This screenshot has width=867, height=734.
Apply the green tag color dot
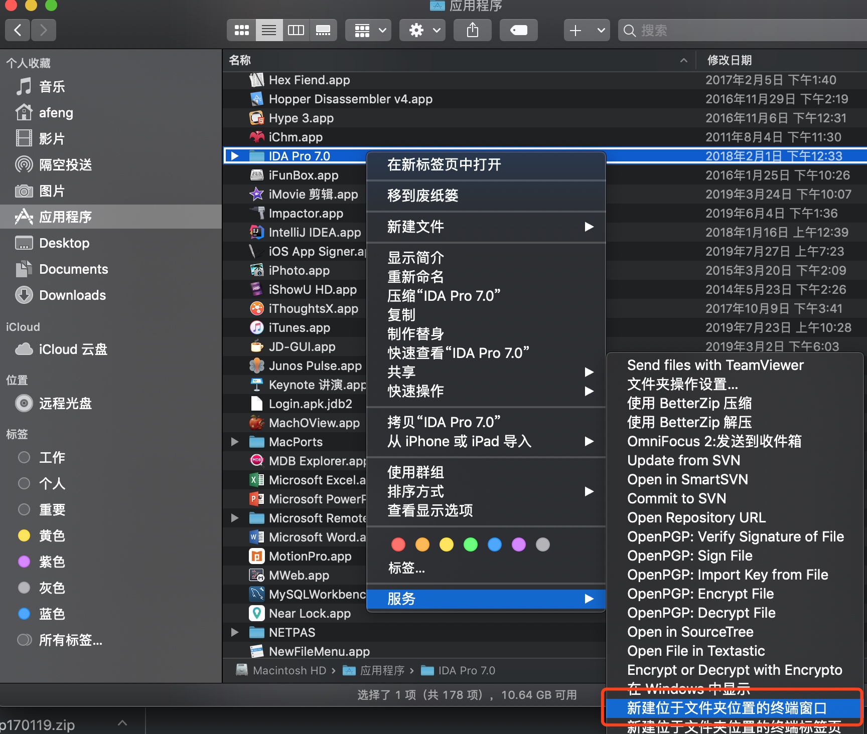471,544
